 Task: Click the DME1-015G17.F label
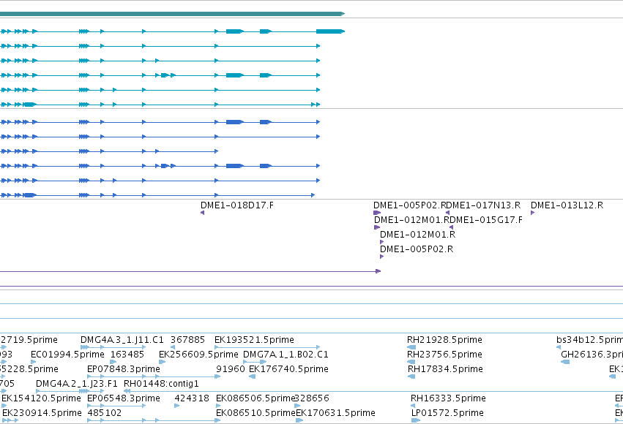tap(486, 220)
